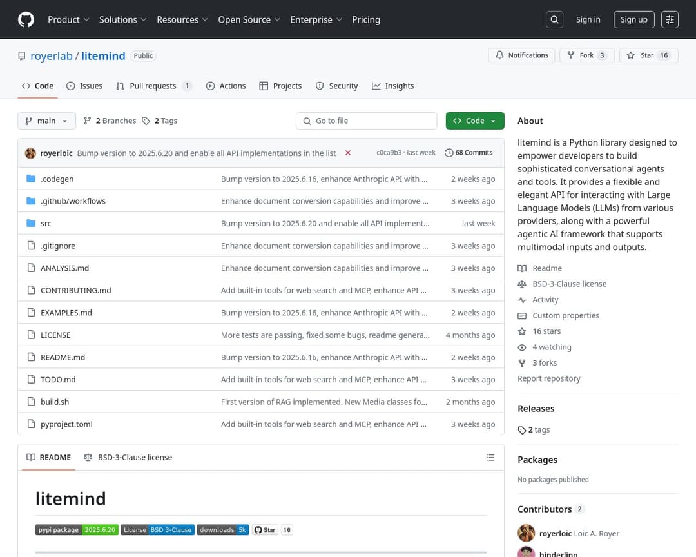Open the CONTRIBUTING.md file

[76, 291]
